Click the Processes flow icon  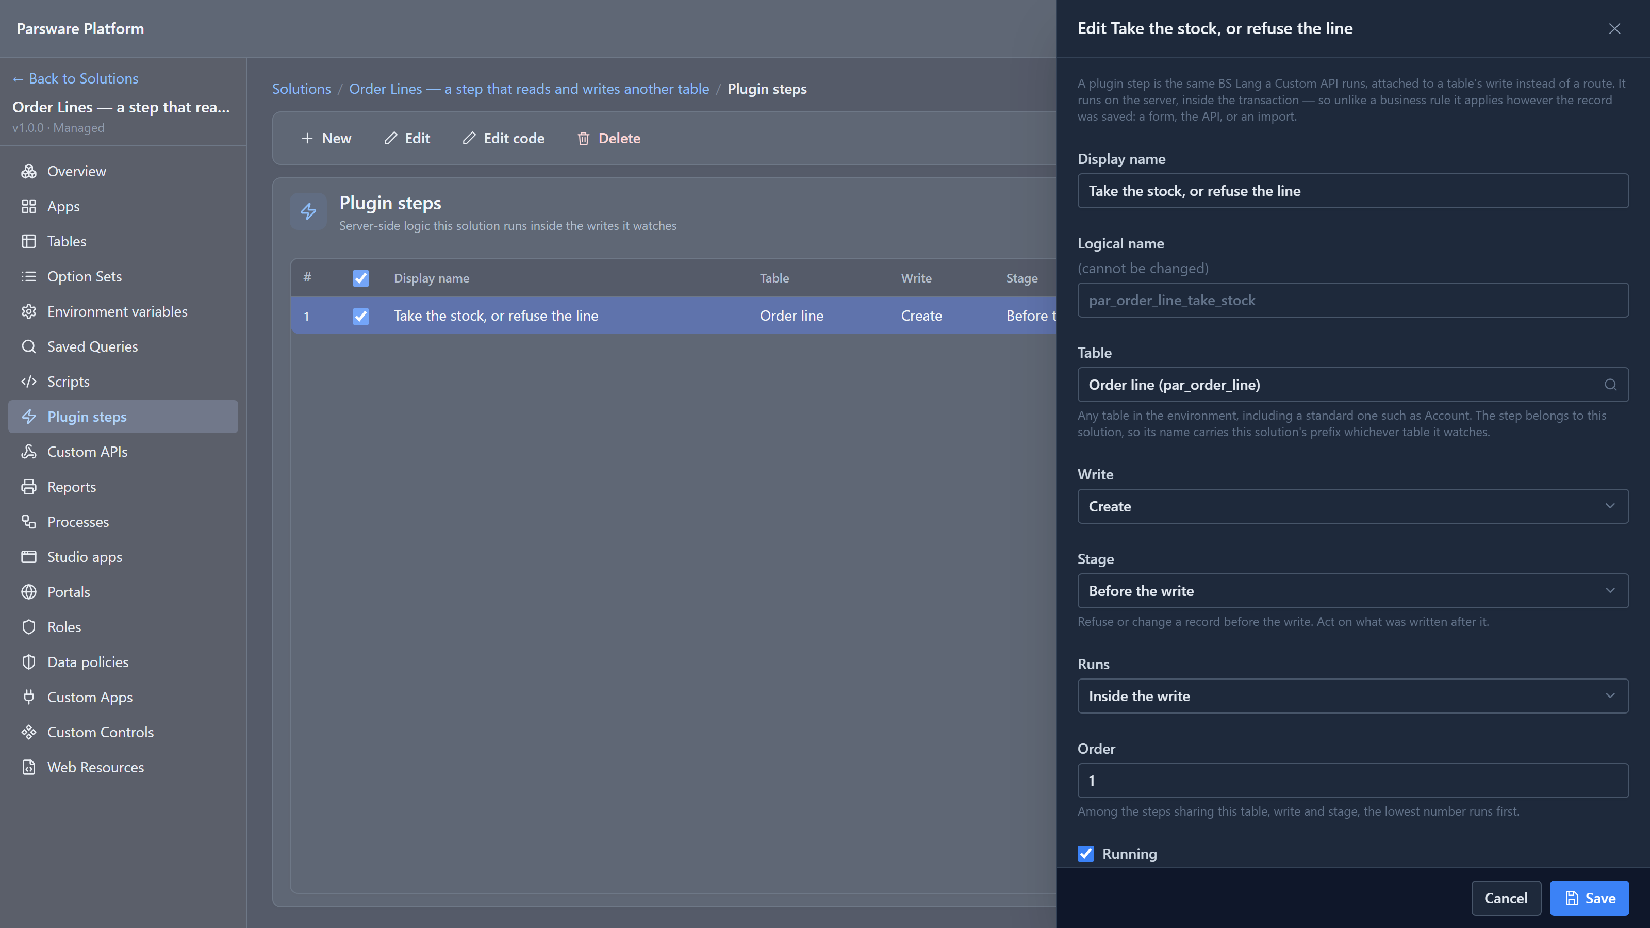29,522
